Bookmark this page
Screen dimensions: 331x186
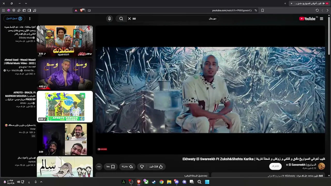pyautogui.click(x=262, y=10)
